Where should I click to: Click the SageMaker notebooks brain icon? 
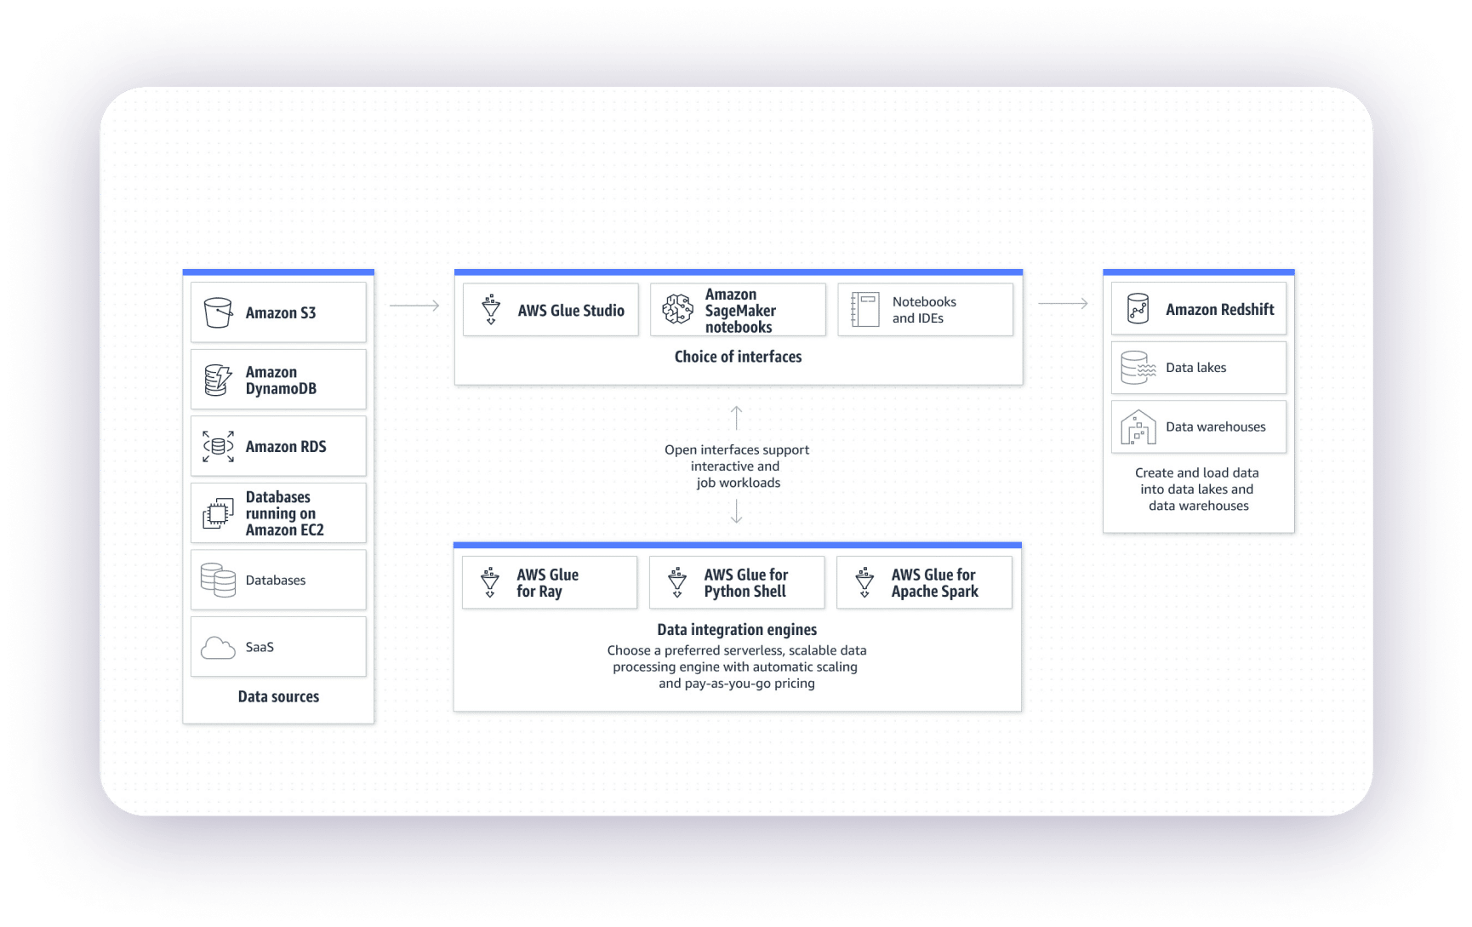tap(678, 309)
